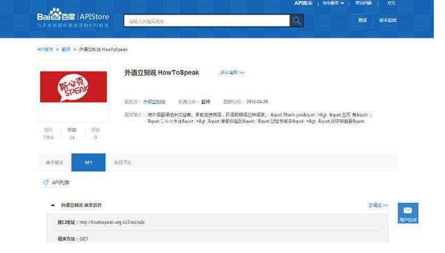Switch to the 基本描述 tab
Image resolution: width=445 pixels, height=253 pixels.
(x=54, y=162)
